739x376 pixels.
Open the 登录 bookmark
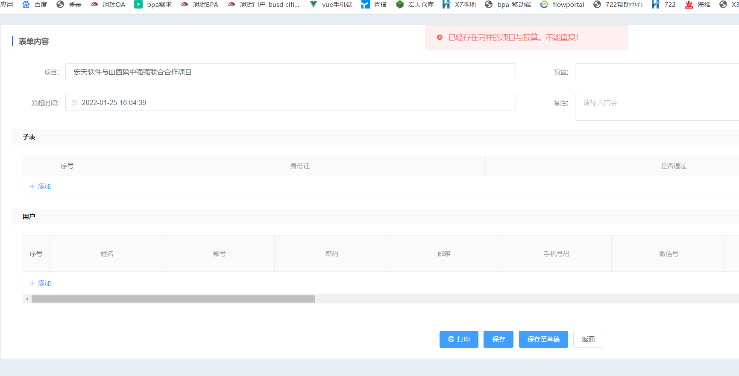click(x=69, y=5)
